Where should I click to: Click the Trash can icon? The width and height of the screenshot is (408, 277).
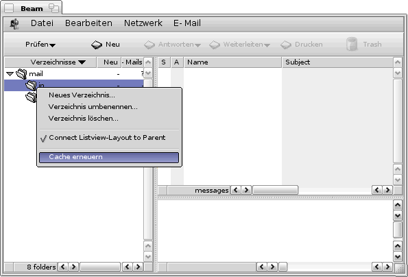pos(352,44)
